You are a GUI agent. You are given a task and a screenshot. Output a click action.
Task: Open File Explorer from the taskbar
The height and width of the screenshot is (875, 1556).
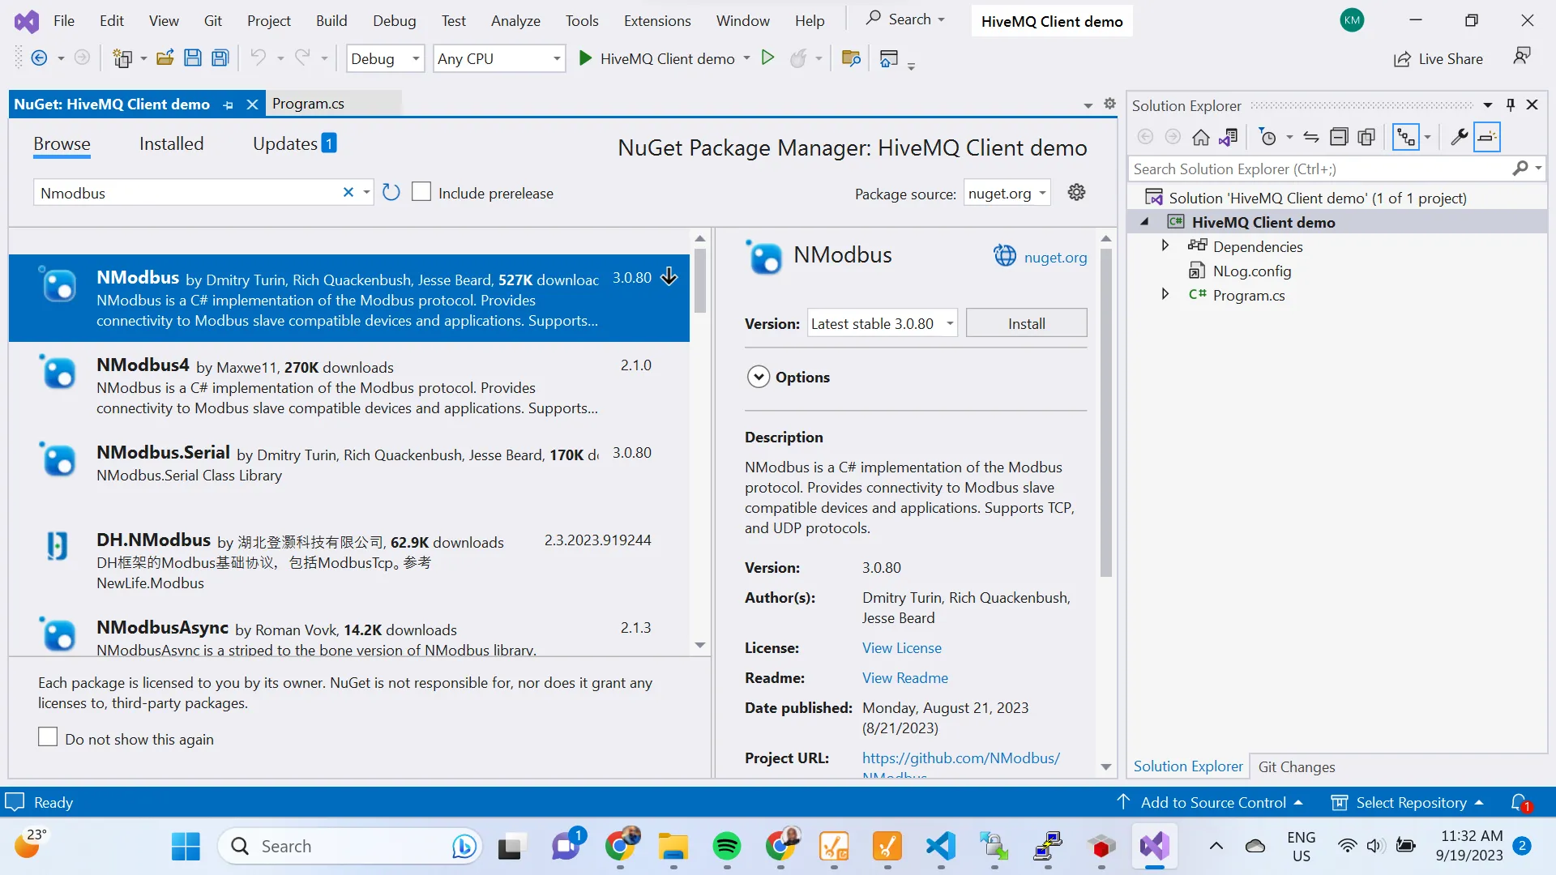coord(673,847)
